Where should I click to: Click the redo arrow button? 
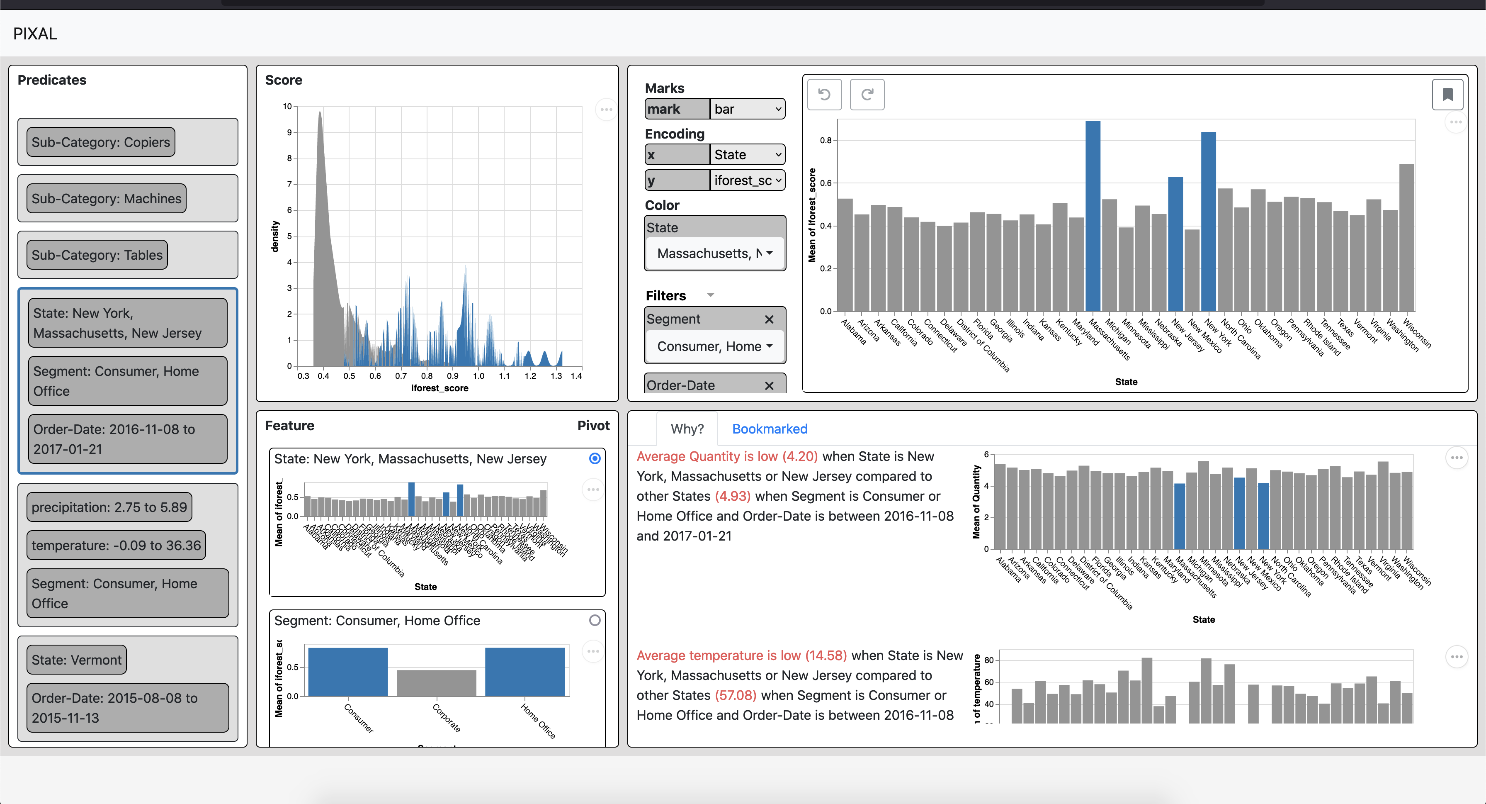[867, 95]
